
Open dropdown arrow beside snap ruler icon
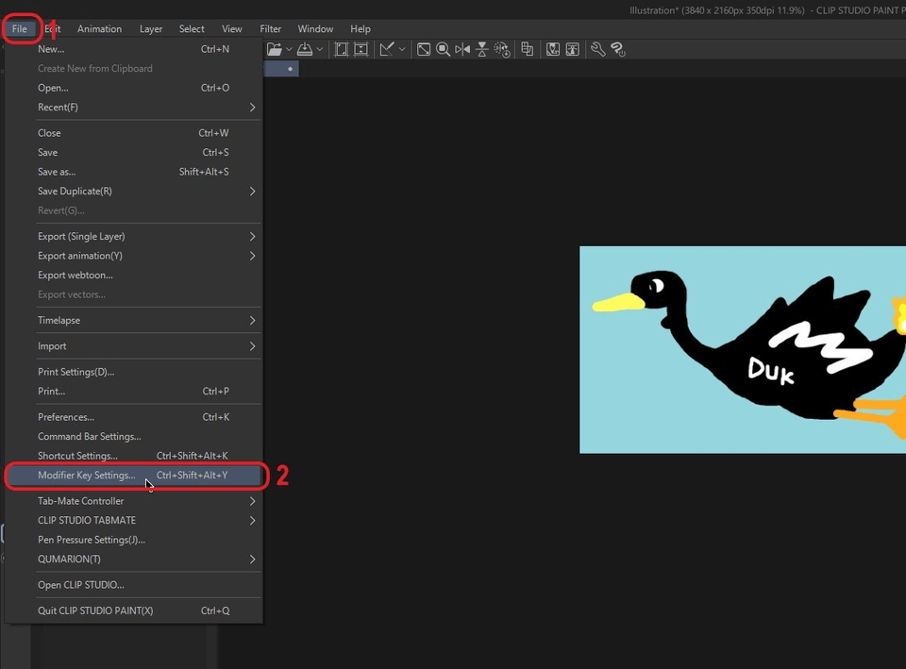point(402,50)
